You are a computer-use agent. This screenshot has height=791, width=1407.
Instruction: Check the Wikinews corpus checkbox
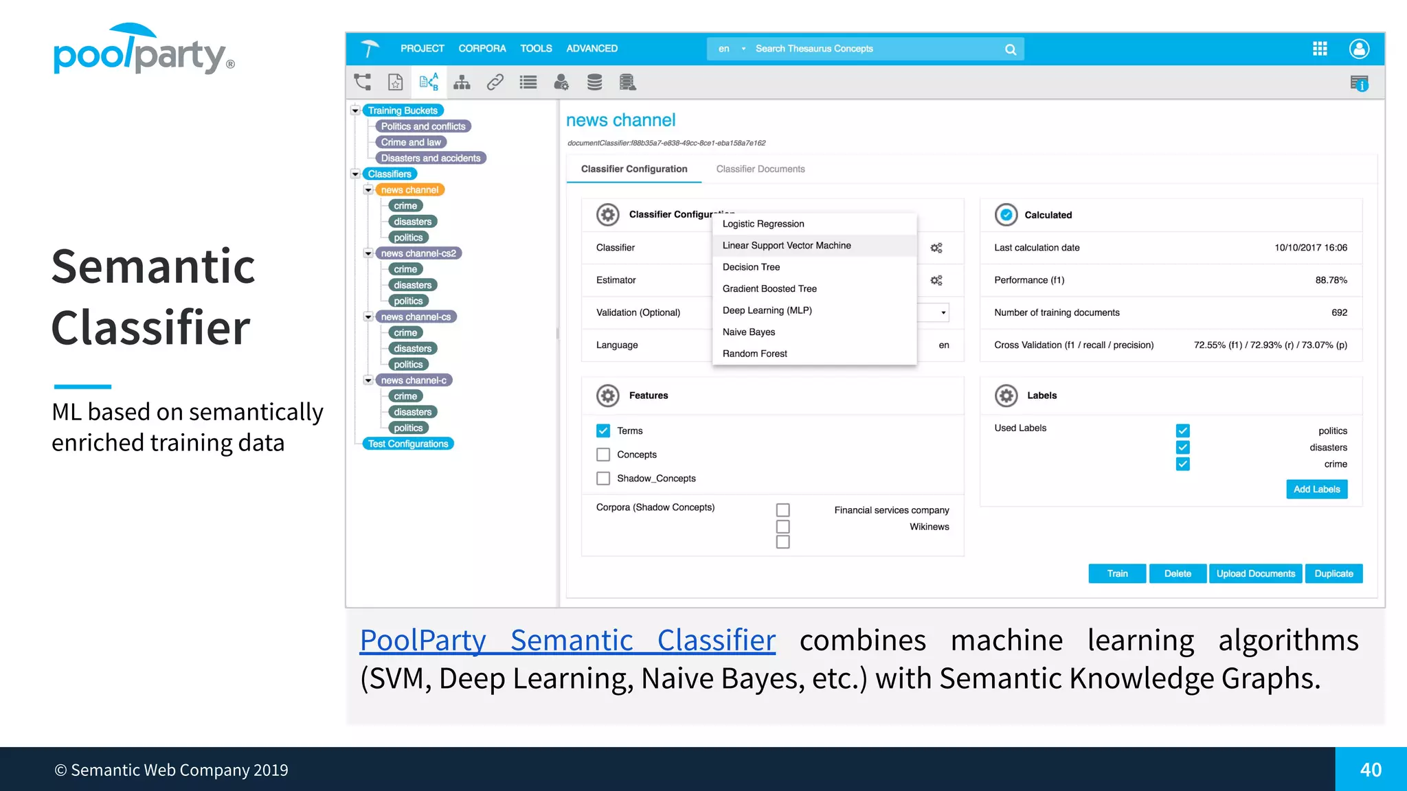pos(783,527)
